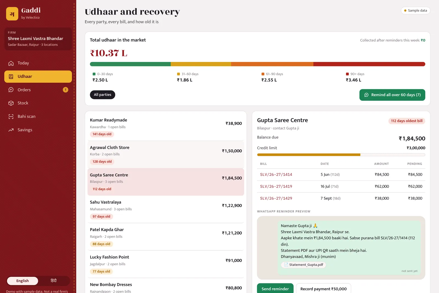This screenshot has width=439, height=293.
Task: Switch language to English
Action: click(x=22, y=281)
